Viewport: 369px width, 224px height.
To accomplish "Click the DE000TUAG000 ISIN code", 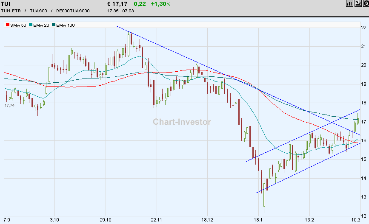I will [73, 10].
